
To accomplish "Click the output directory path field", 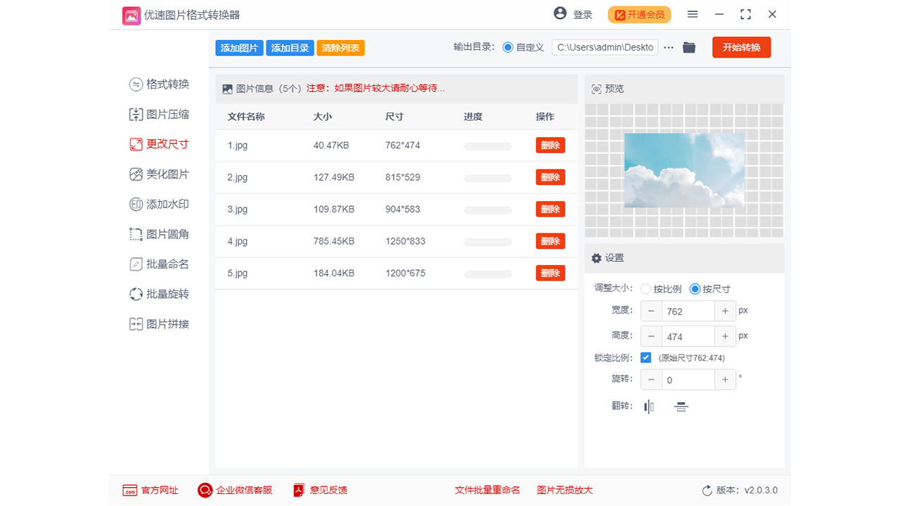I will pos(605,48).
